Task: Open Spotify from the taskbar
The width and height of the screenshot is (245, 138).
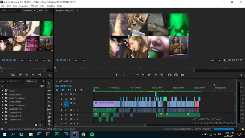Action: pyautogui.click(x=92, y=135)
